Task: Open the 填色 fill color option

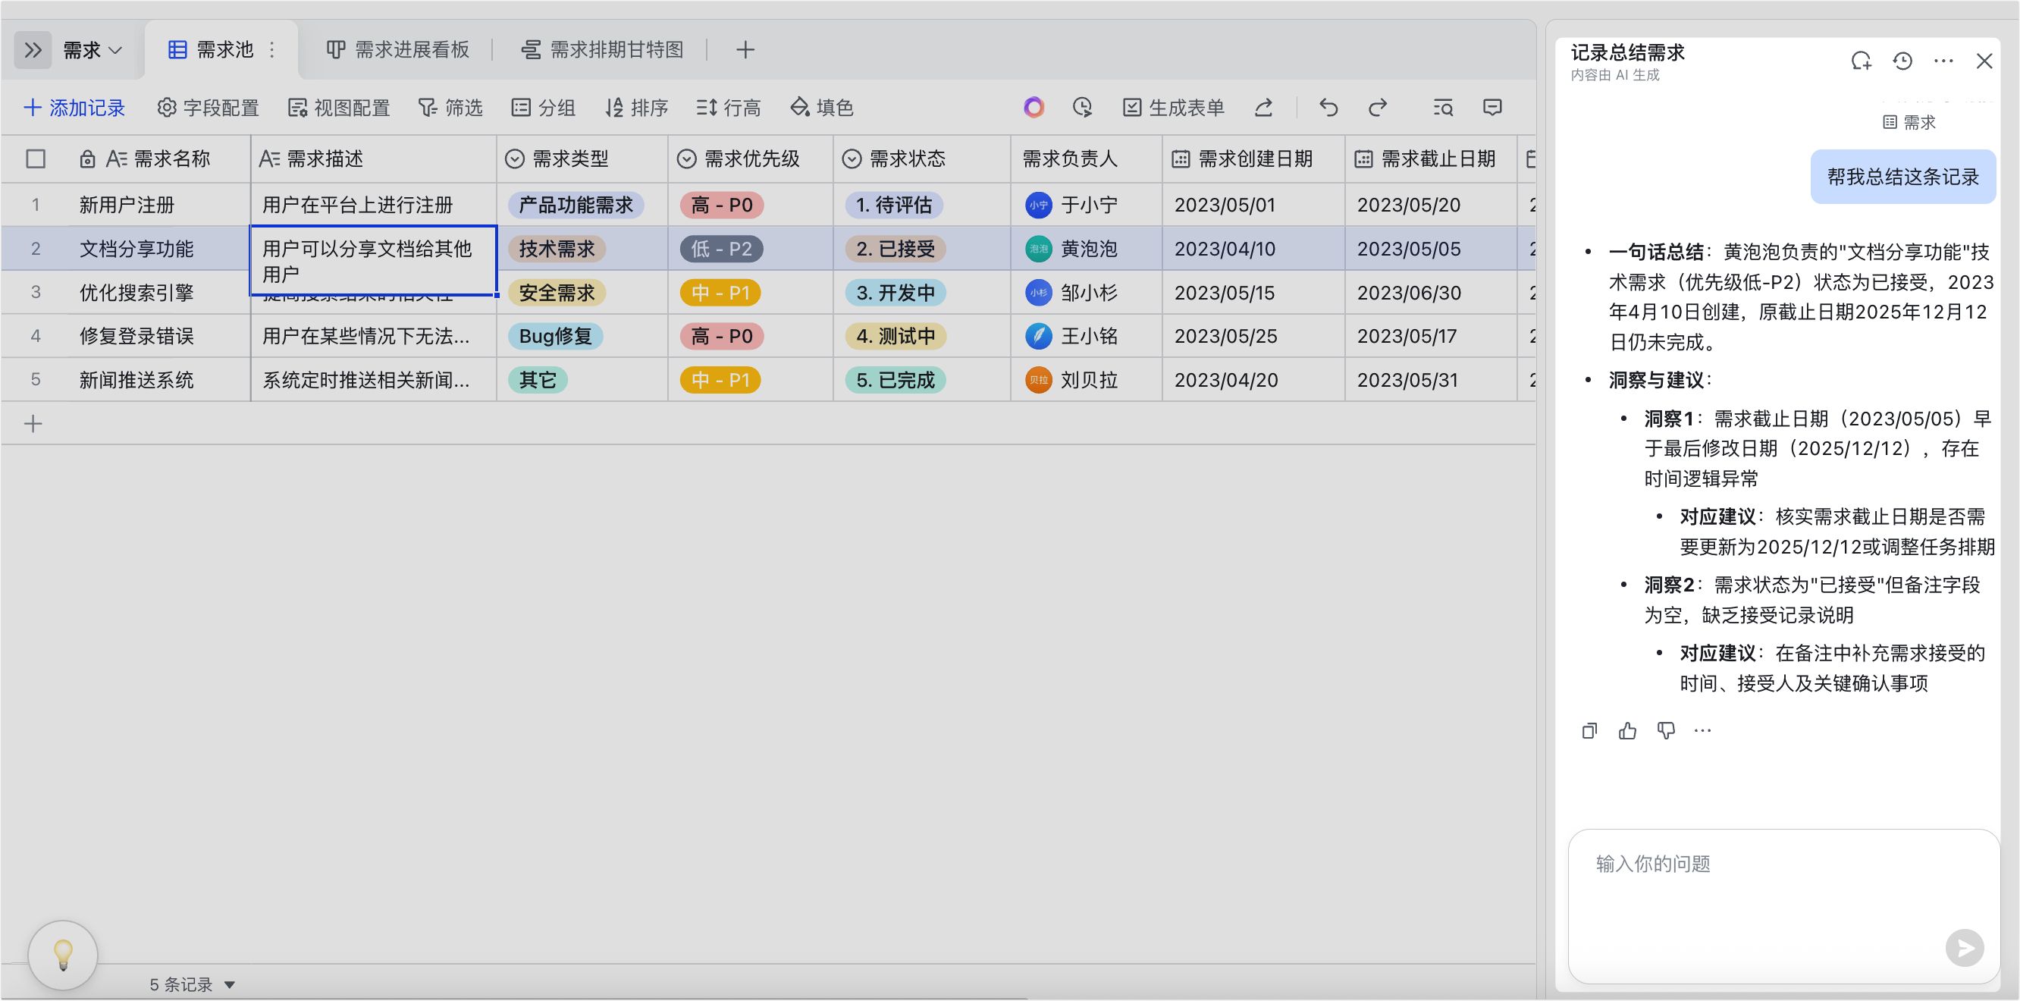Action: click(822, 108)
